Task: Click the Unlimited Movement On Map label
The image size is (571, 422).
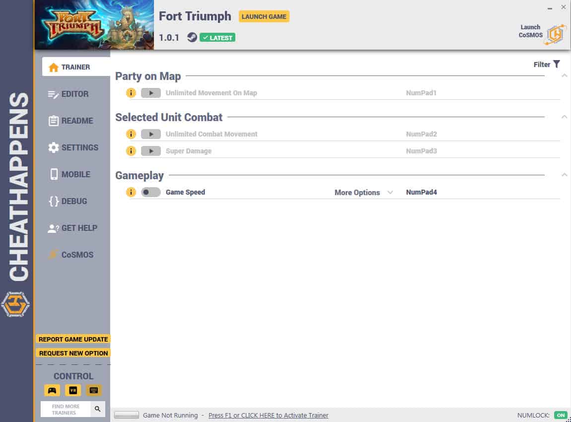Action: click(211, 93)
